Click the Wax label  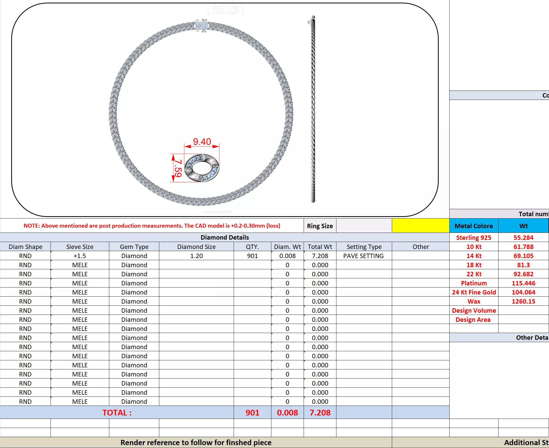coord(474,301)
